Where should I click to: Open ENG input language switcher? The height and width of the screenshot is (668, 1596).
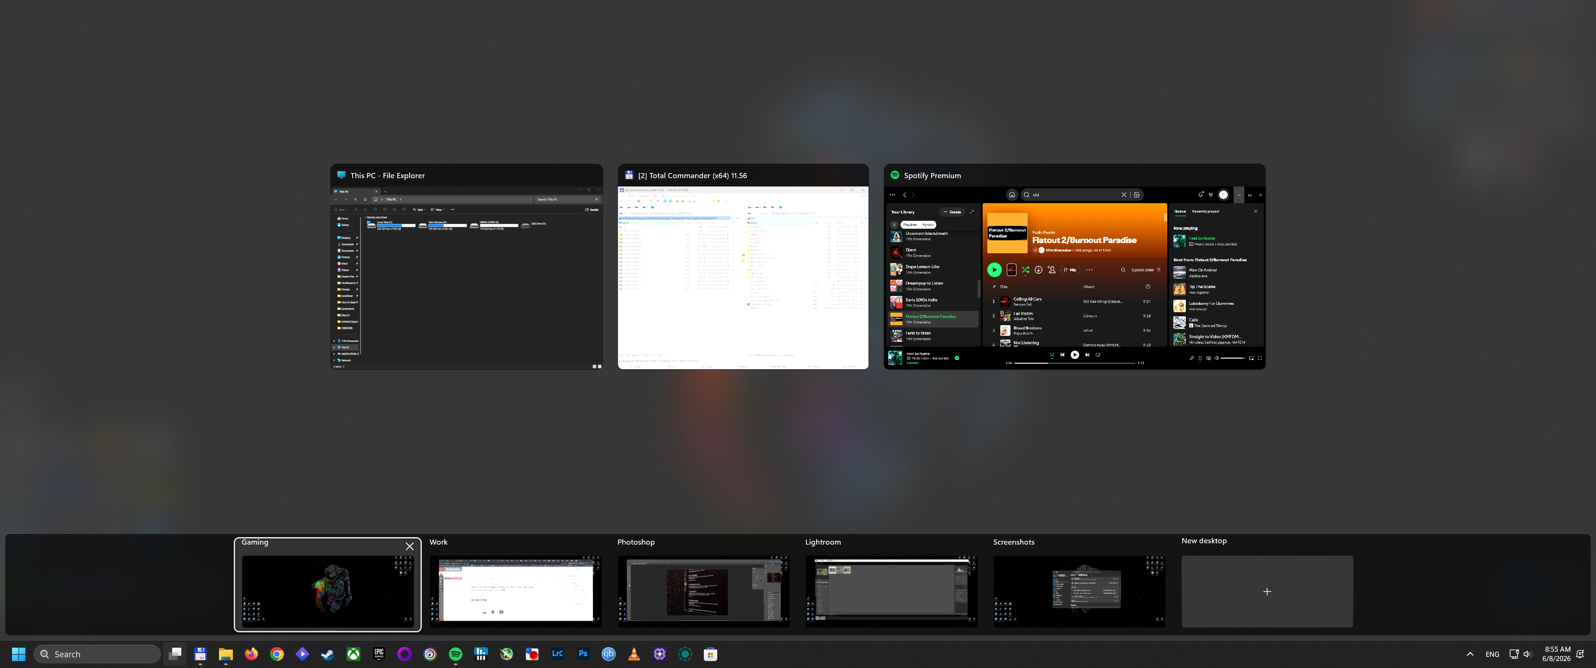[1493, 654]
